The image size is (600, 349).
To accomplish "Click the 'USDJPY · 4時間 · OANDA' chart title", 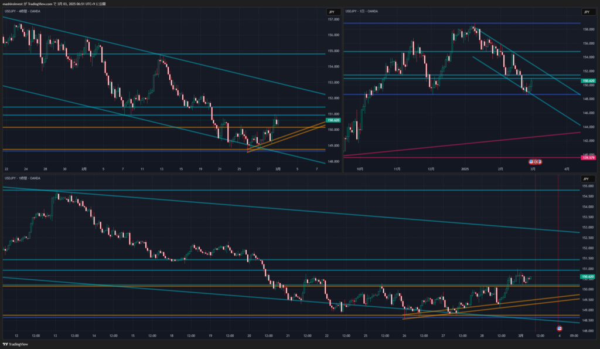I will [23, 11].
